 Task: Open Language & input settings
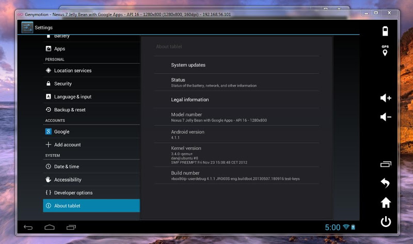(x=91, y=97)
